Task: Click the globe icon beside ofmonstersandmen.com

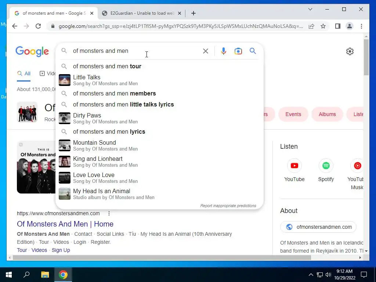Action: tap(289, 227)
